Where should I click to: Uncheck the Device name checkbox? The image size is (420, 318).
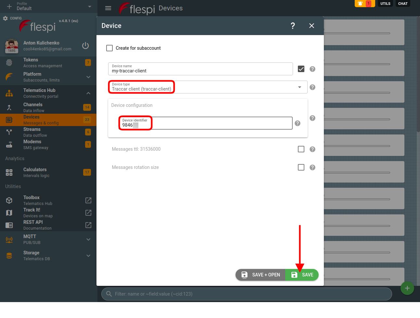[301, 69]
